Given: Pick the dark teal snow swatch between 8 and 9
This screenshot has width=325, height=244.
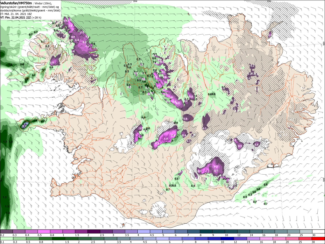Looking at the screenshot, I should click(x=206, y=232).
